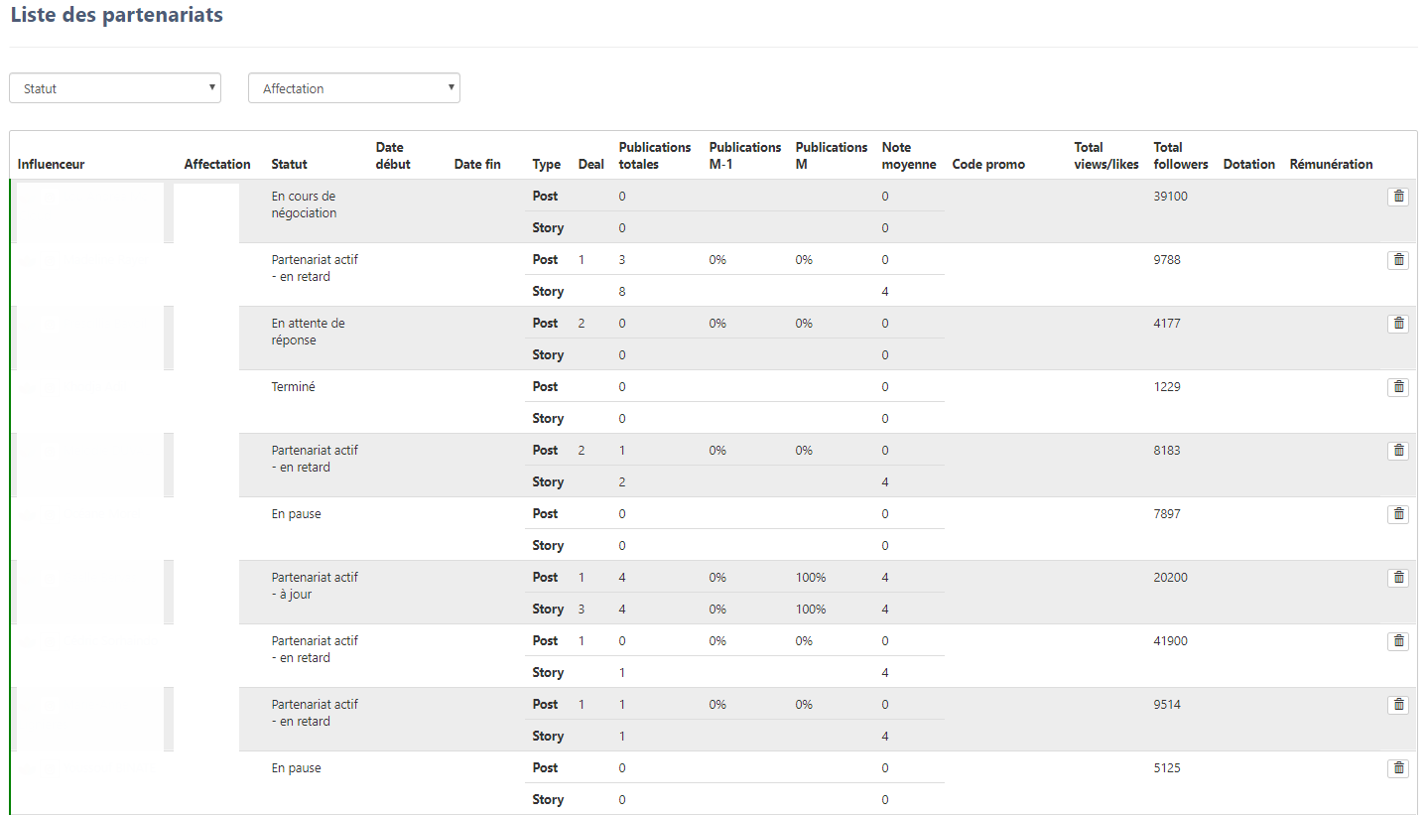The height and width of the screenshot is (815, 1427).
Task: Click the 'En cours de négociation' status cell
Action: [x=304, y=204]
